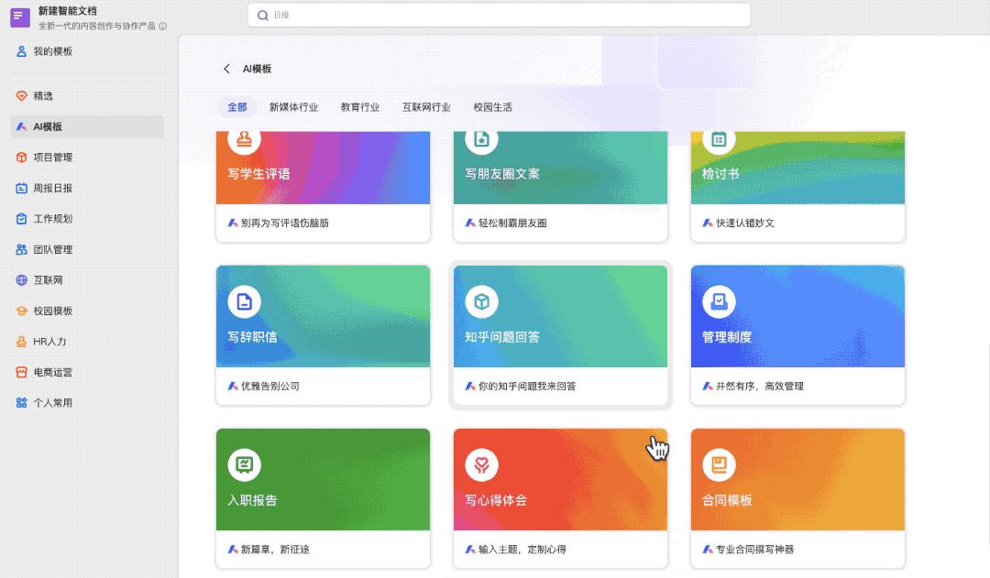Open 工作规划 in the sidebar
Screen dimensions: 990x578
87,219
